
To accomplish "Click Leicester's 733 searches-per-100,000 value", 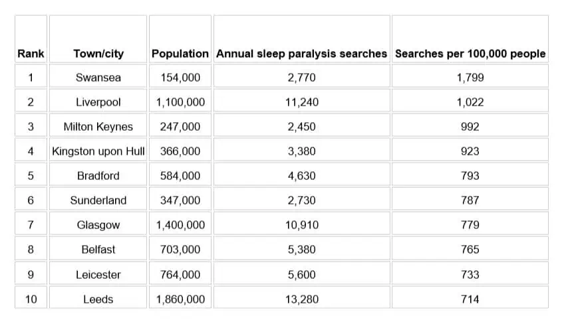I will pyautogui.click(x=470, y=274).
